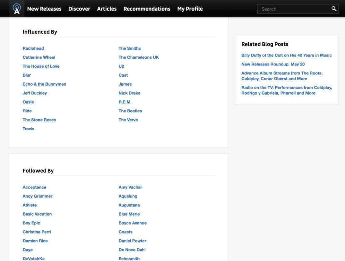Select the Christina Perri link
Image resolution: width=345 pixels, height=261 pixels.
pos(37,232)
